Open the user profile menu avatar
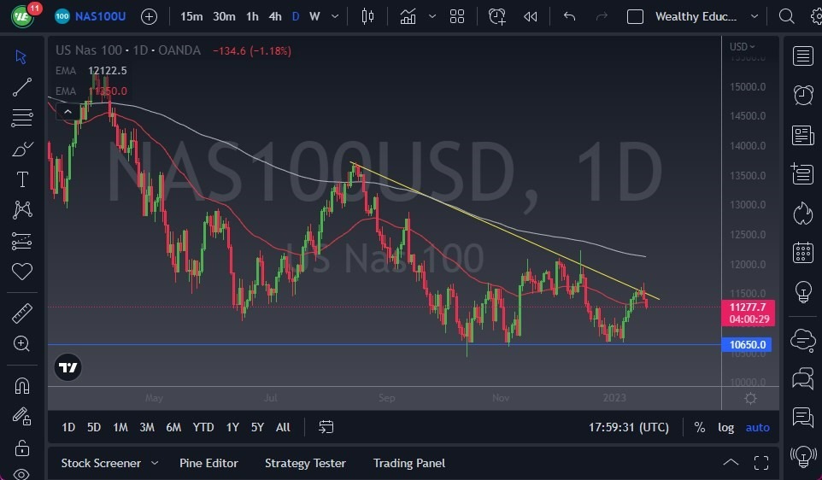This screenshot has width=822, height=480. click(x=22, y=17)
